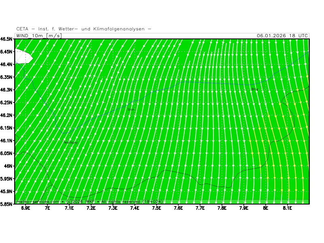Click the 46.5N latitude label
This screenshot has width=324, height=243.
tap(7, 39)
